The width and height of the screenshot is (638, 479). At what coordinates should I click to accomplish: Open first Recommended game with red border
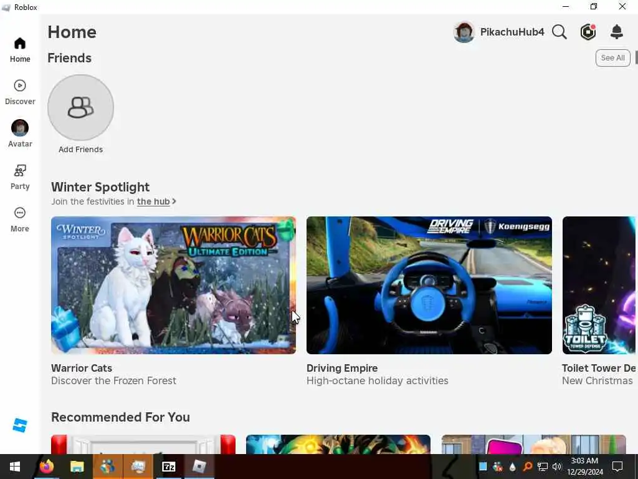pos(143,444)
